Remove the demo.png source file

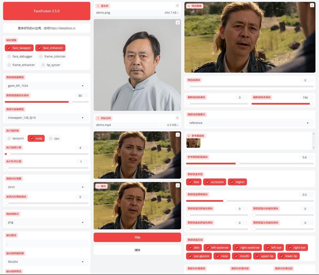pyautogui.click(x=177, y=6)
